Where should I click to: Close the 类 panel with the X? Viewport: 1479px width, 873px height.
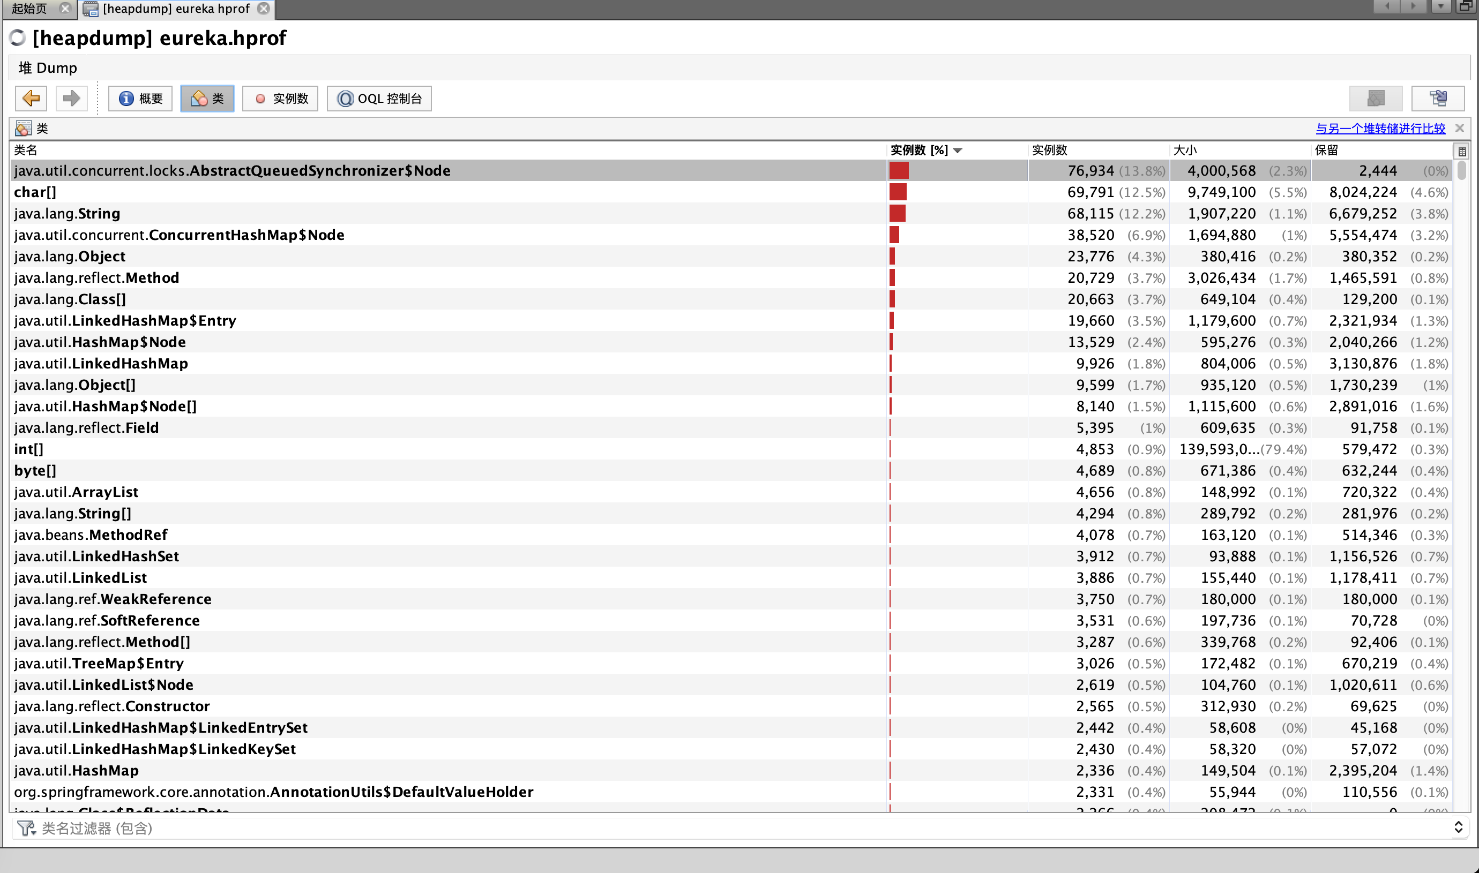[x=1460, y=128]
